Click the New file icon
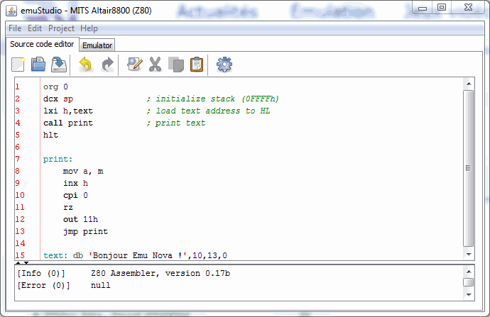This screenshot has width=490, height=317. [x=18, y=65]
